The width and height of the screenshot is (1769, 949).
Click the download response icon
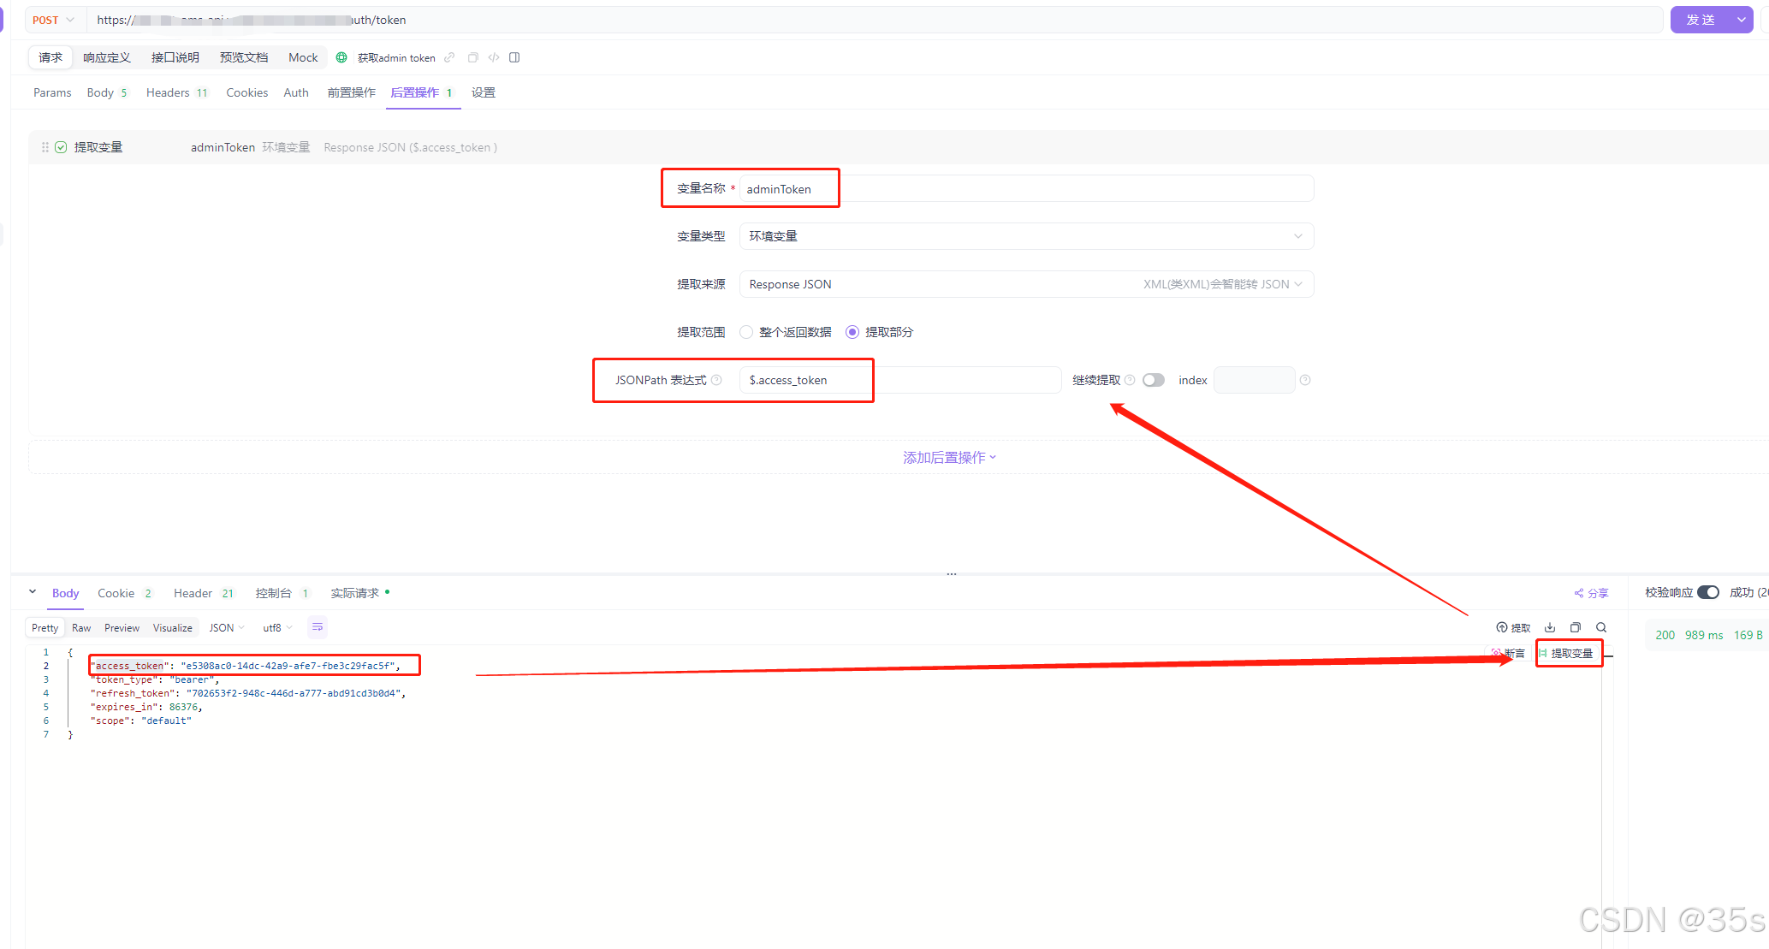(x=1550, y=627)
